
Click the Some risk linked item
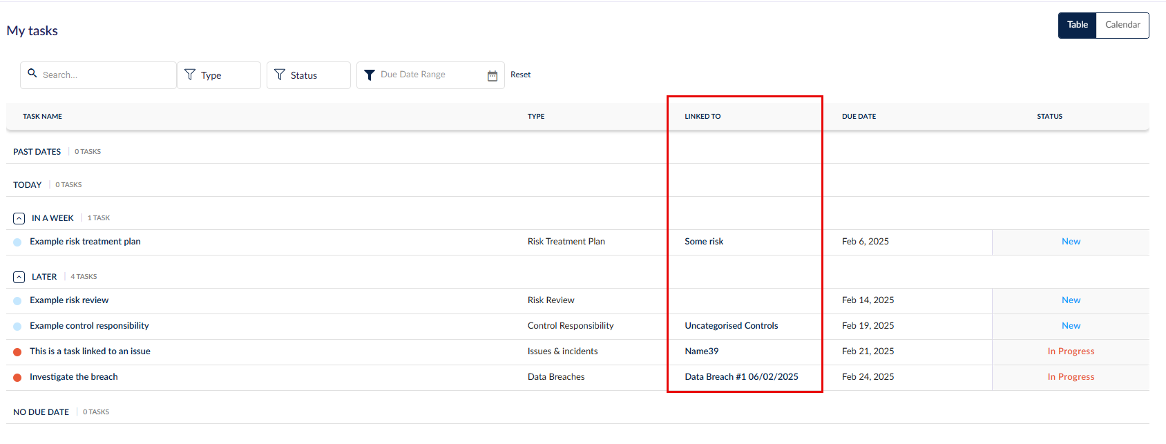(704, 242)
